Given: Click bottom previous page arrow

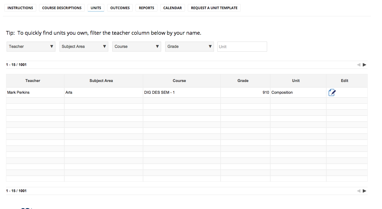Looking at the screenshot, I should 359,191.
